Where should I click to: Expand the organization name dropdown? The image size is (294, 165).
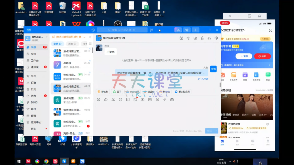tap(46, 37)
